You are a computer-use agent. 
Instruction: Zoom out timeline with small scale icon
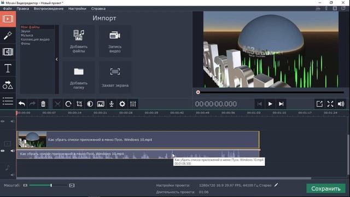click(25, 185)
